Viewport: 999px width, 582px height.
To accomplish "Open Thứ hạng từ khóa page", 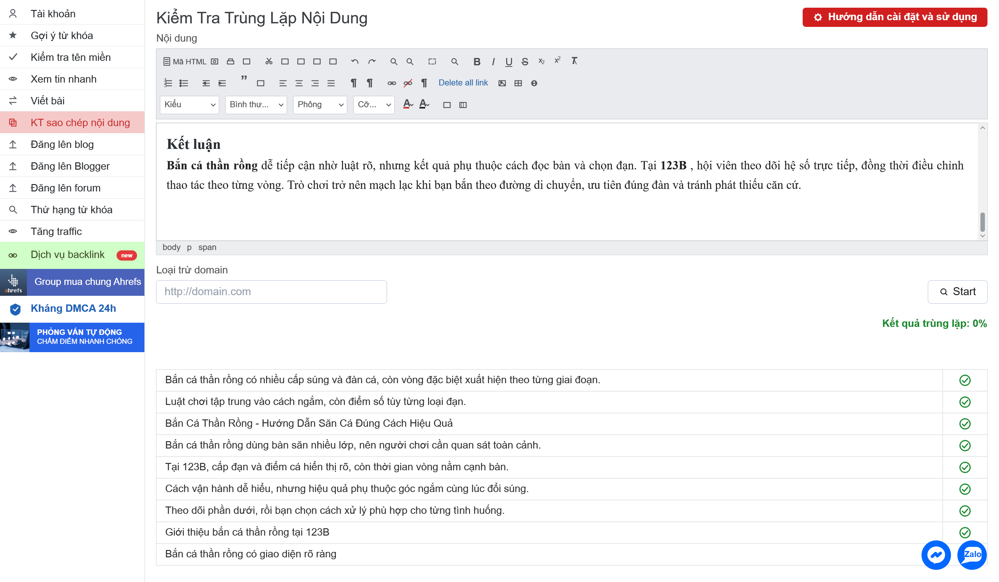I will pos(72,210).
